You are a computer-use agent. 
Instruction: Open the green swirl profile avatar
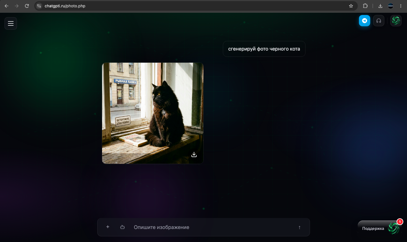[x=396, y=21]
